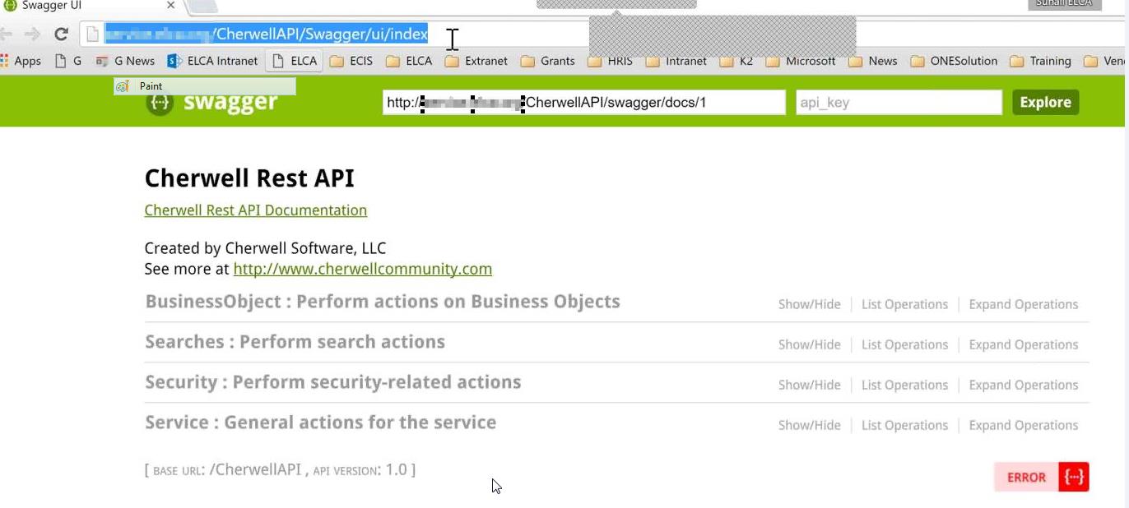Click the browser forward arrow
1129x508 pixels.
32,35
